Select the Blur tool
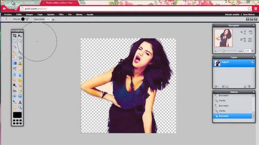 pyautogui.click(x=15, y=75)
